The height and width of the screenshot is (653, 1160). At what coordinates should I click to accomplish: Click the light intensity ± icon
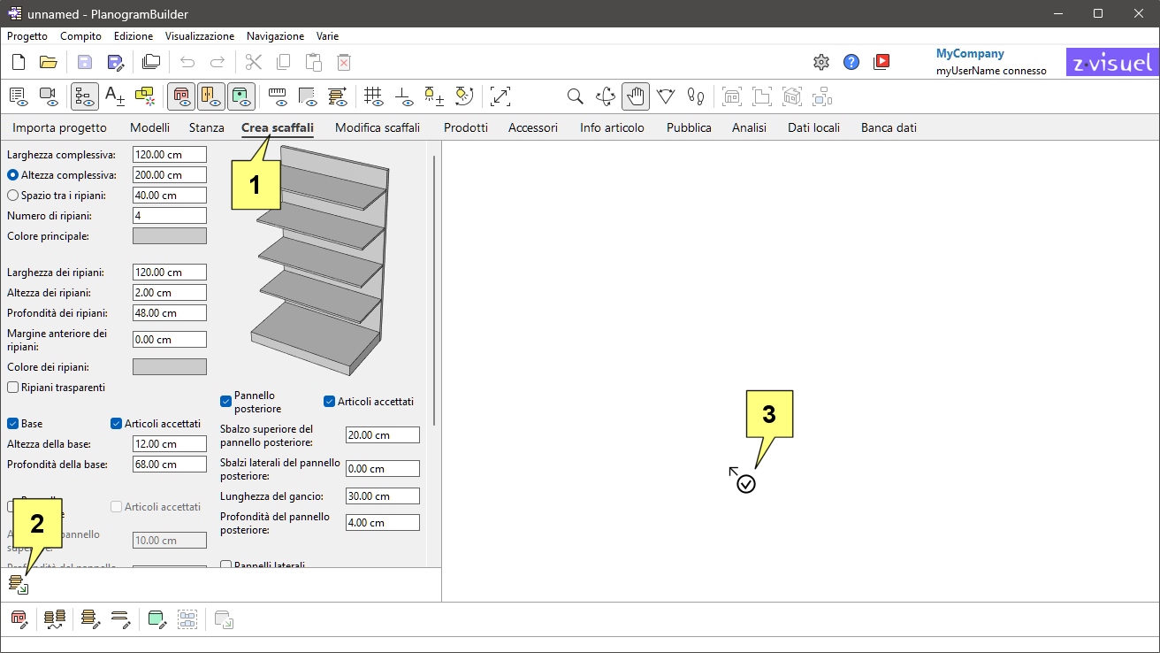pyautogui.click(x=433, y=96)
